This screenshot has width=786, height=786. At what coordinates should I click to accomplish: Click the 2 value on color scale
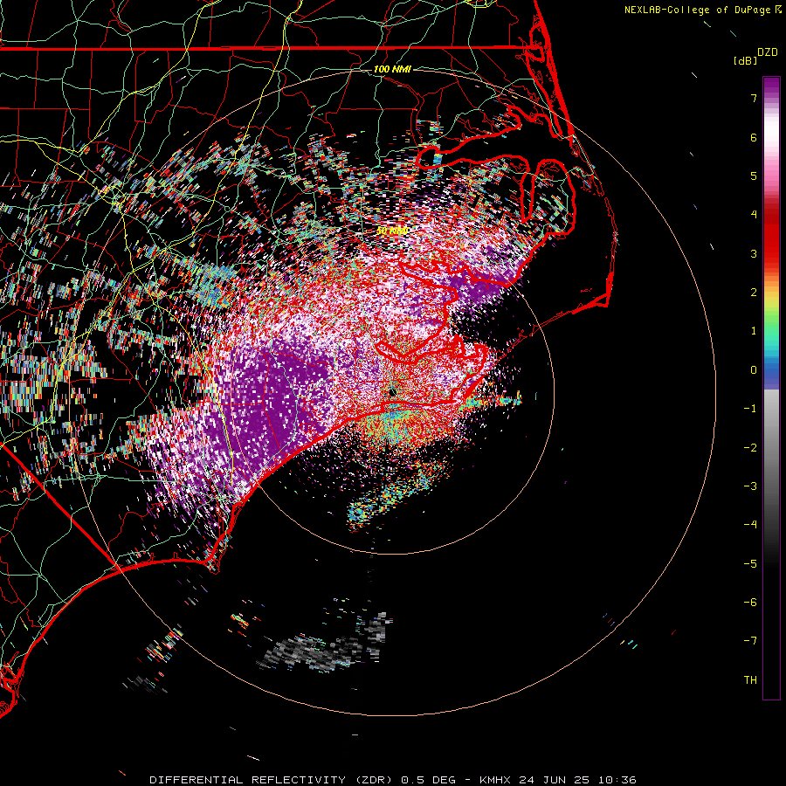[x=754, y=293]
